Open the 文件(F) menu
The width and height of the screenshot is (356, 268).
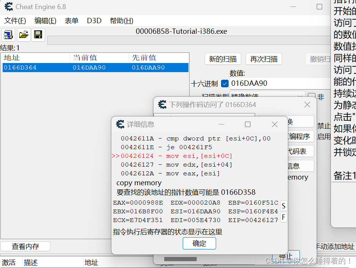point(15,20)
